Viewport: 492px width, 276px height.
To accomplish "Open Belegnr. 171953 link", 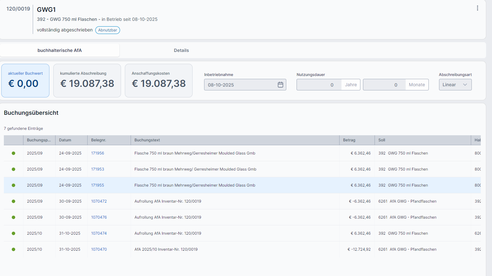I will (98, 169).
